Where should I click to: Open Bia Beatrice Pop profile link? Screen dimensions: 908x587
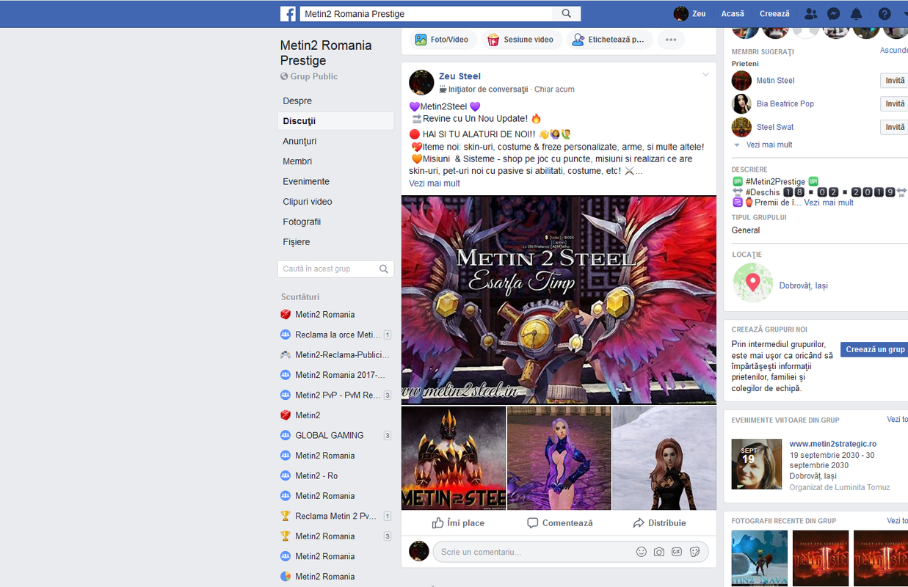(x=785, y=103)
